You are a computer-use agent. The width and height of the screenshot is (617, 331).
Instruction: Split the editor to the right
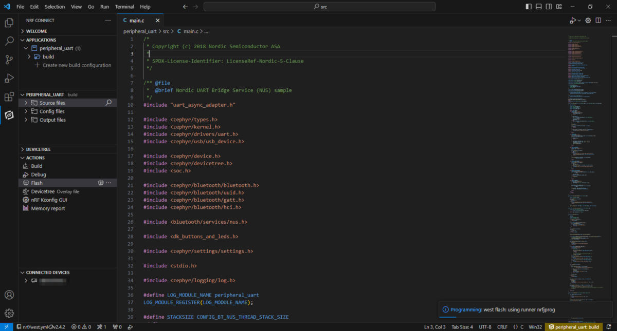click(598, 21)
